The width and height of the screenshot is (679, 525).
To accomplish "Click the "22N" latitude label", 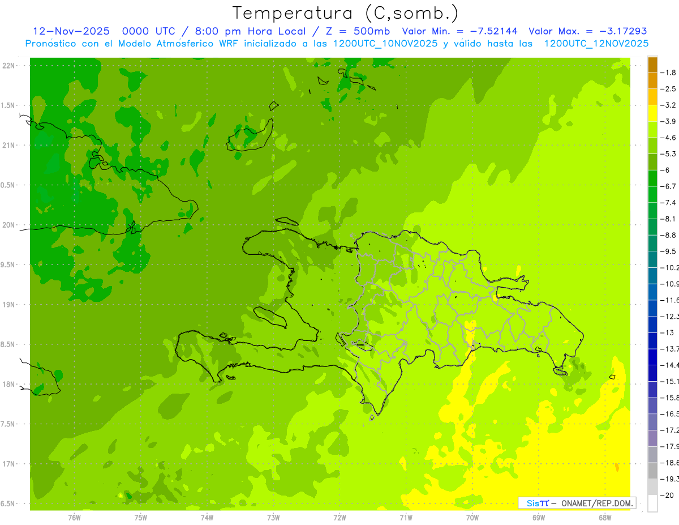I will (x=8, y=66).
